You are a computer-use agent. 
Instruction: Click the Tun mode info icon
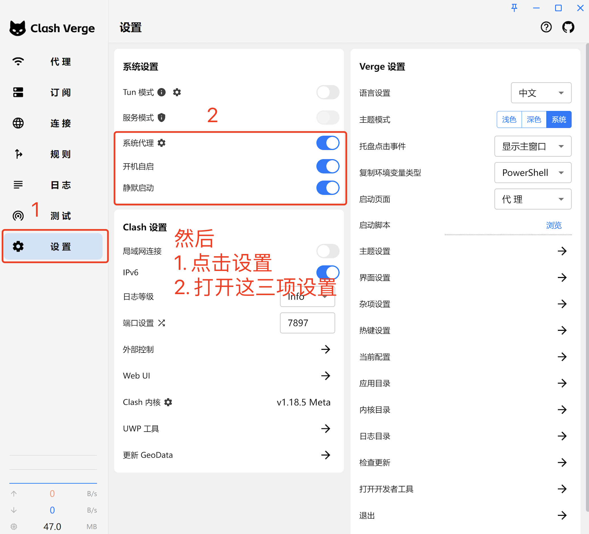click(x=162, y=92)
